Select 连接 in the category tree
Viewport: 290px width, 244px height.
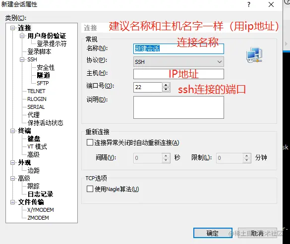click(x=24, y=28)
